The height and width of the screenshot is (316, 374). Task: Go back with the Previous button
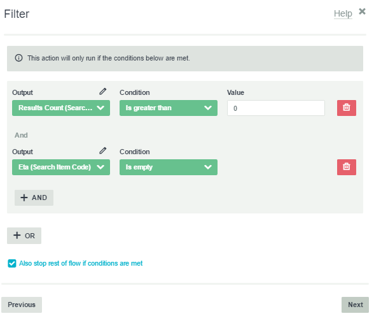(22, 305)
